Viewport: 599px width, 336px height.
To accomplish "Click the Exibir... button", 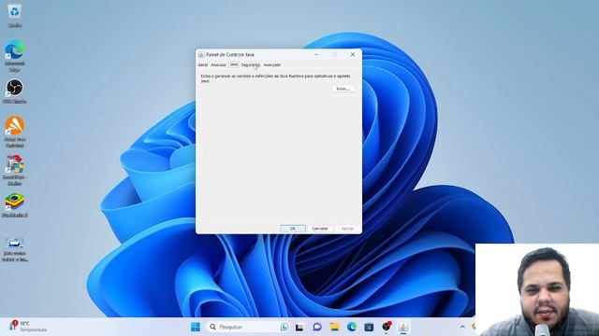I will (343, 89).
